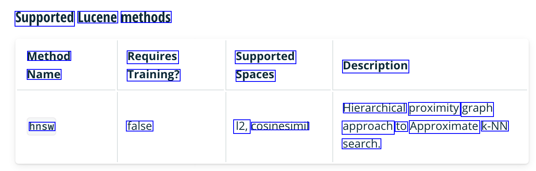Click the word "Lucene" in the heading
Viewport: 536px width, 171px height.
(x=98, y=18)
